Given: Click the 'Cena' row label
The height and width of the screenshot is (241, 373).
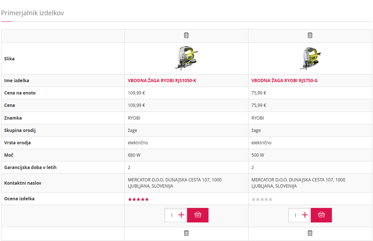Looking at the screenshot, I should click(9, 105).
